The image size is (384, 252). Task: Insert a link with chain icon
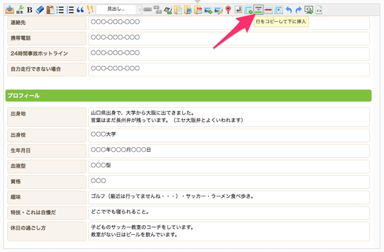147,10
